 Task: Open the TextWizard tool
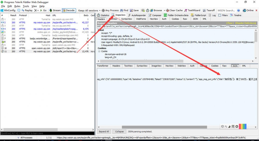click(x=192, y=10)
